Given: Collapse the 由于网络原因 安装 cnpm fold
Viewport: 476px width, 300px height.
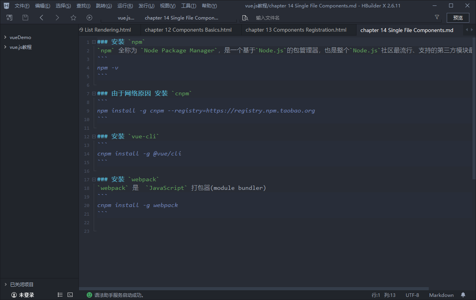Looking at the screenshot, I should pos(93,93).
